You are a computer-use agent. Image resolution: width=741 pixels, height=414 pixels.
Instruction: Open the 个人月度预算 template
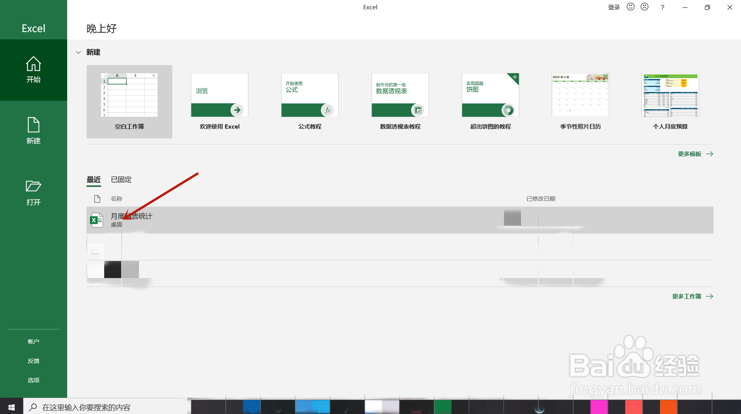(x=670, y=102)
